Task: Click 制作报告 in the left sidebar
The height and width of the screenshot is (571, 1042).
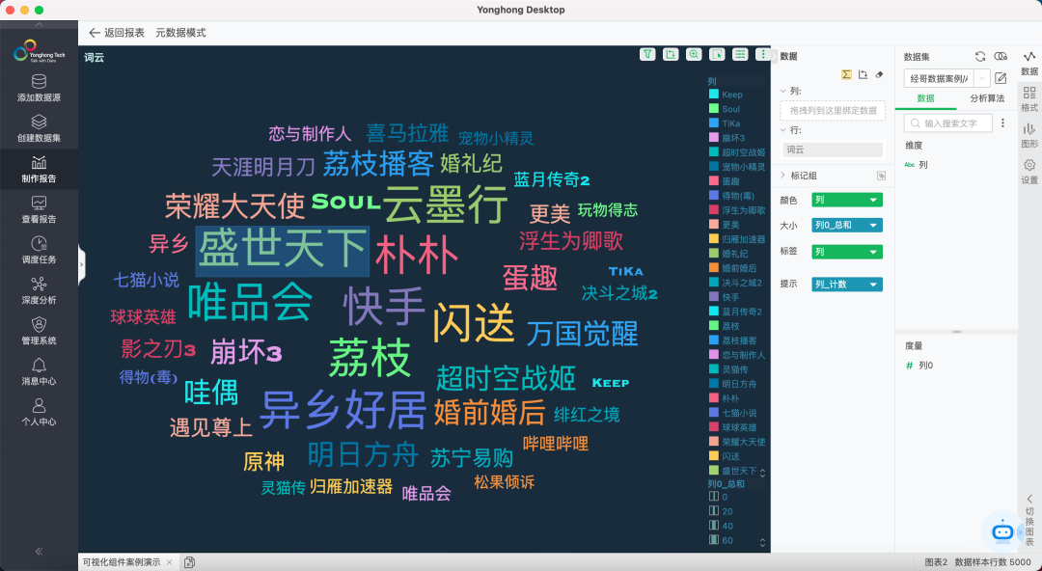Action: click(39, 169)
